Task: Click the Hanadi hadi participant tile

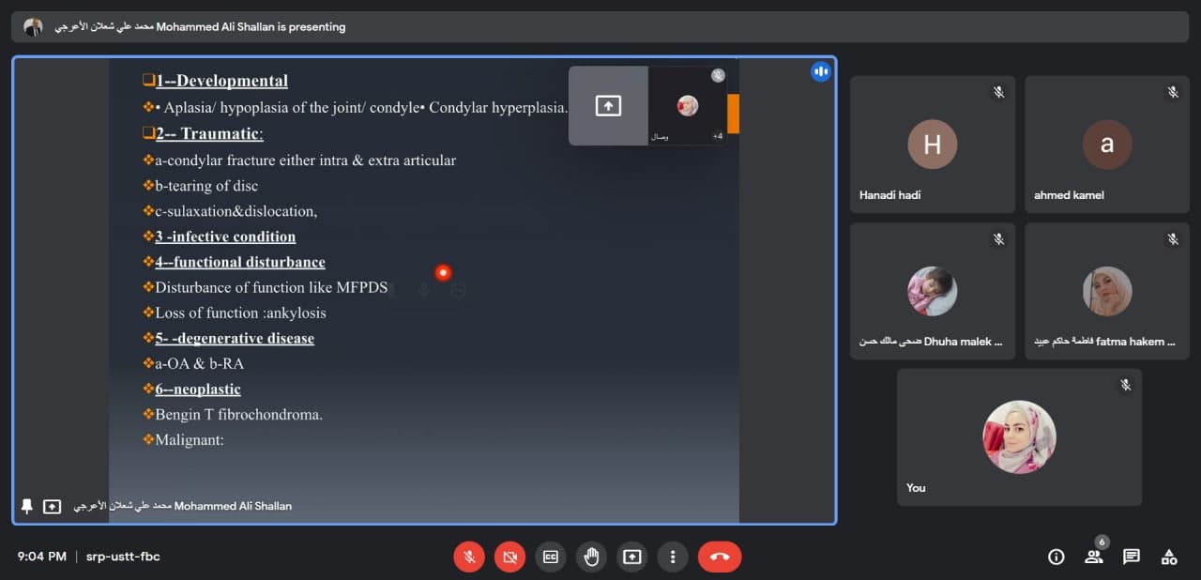Action: [x=932, y=145]
